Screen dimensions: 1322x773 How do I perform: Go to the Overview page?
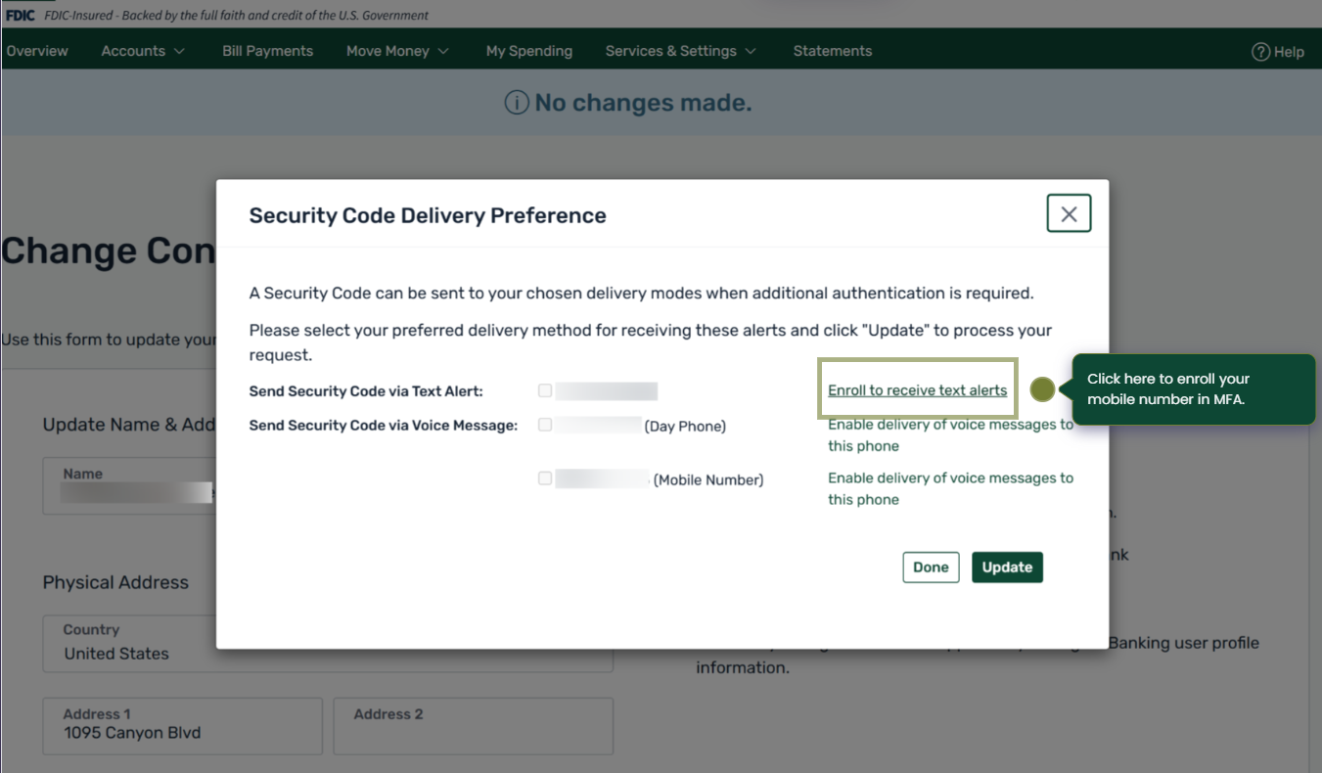click(37, 51)
